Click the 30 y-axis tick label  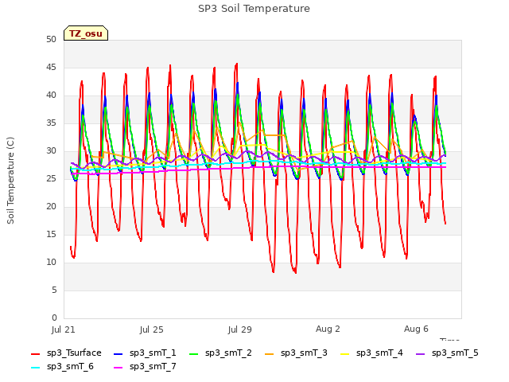pyautogui.click(x=51, y=150)
